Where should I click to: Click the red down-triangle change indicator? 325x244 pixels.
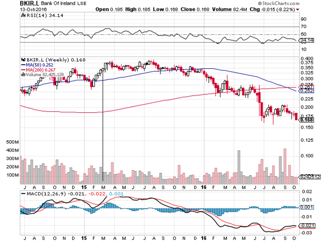coord(298,10)
